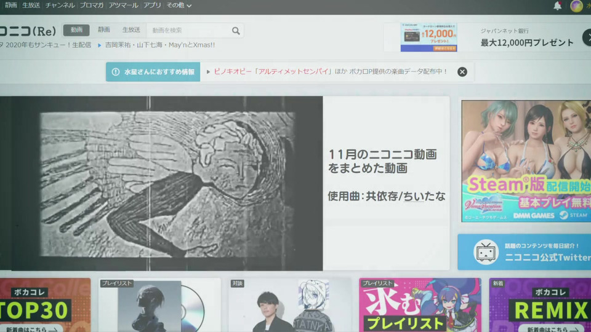Open 静画 in top navigation bar
This screenshot has width=591, height=332.
click(x=10, y=6)
